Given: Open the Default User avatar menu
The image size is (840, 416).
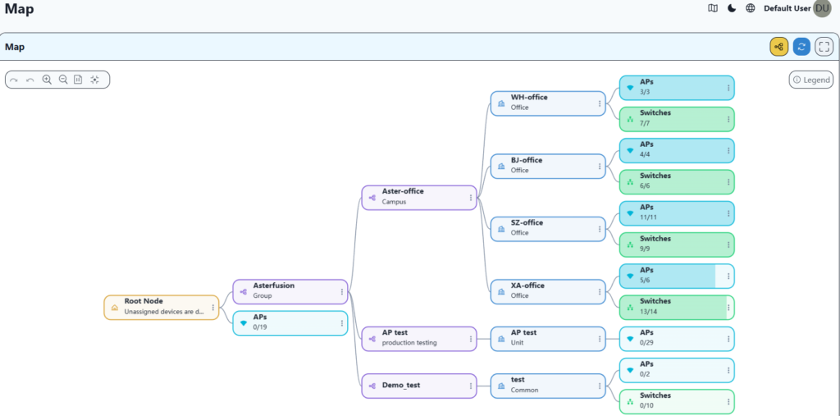Looking at the screenshot, I should (821, 8).
